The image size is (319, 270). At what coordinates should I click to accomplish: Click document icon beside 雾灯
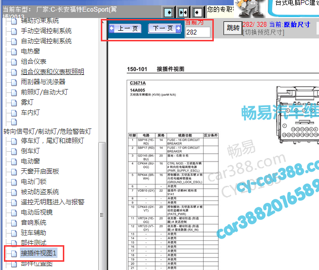(x=14, y=103)
